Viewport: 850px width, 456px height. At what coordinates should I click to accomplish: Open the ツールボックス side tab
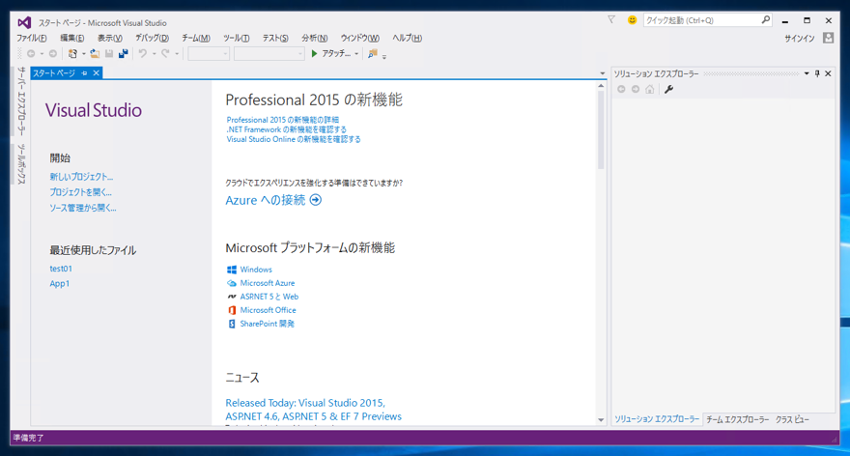[x=21, y=163]
